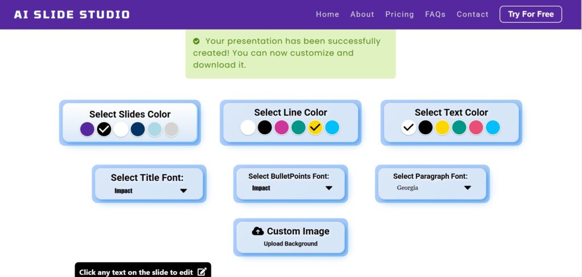Open the FAQs navigation link
The height and width of the screenshot is (277, 582).
tap(435, 14)
